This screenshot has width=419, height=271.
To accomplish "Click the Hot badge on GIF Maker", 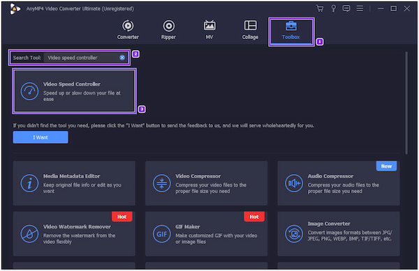I will point(254,217).
